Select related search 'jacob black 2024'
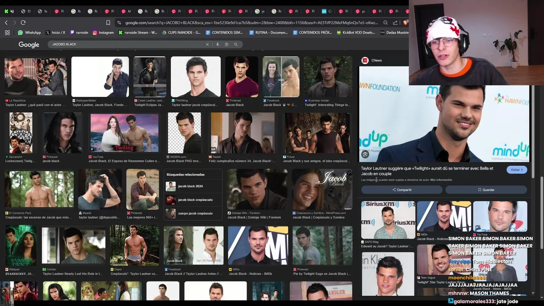544x306 pixels. [193, 186]
